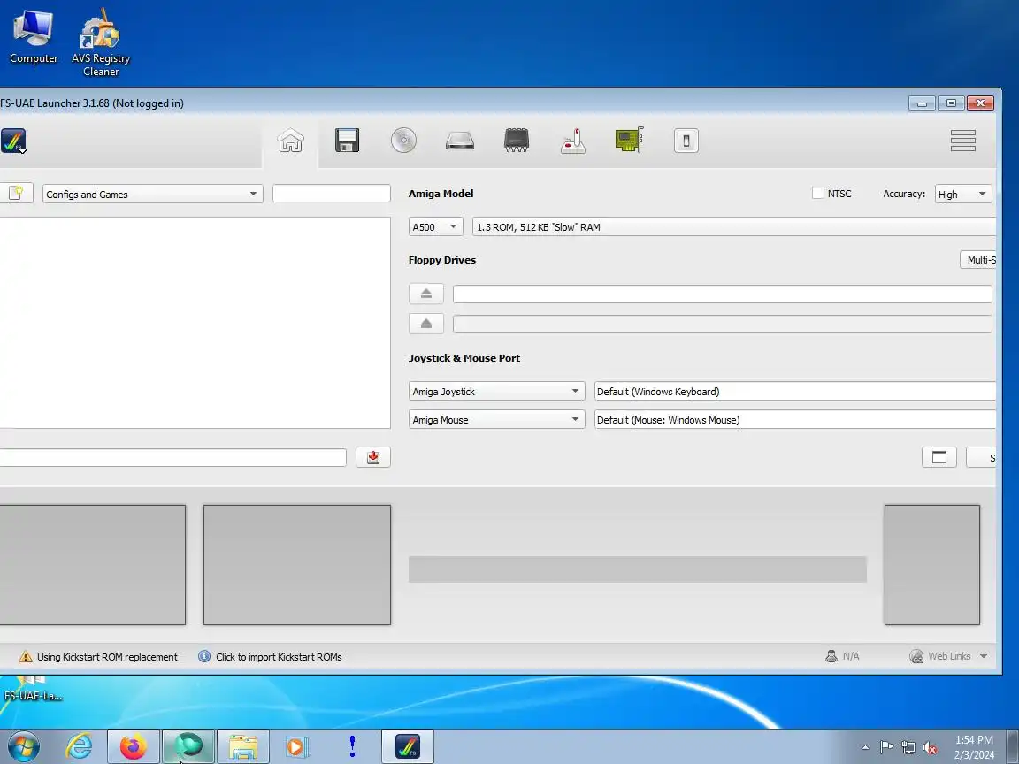Click the Start button at right edge
The width and height of the screenshot is (1019, 764).
pyautogui.click(x=981, y=457)
